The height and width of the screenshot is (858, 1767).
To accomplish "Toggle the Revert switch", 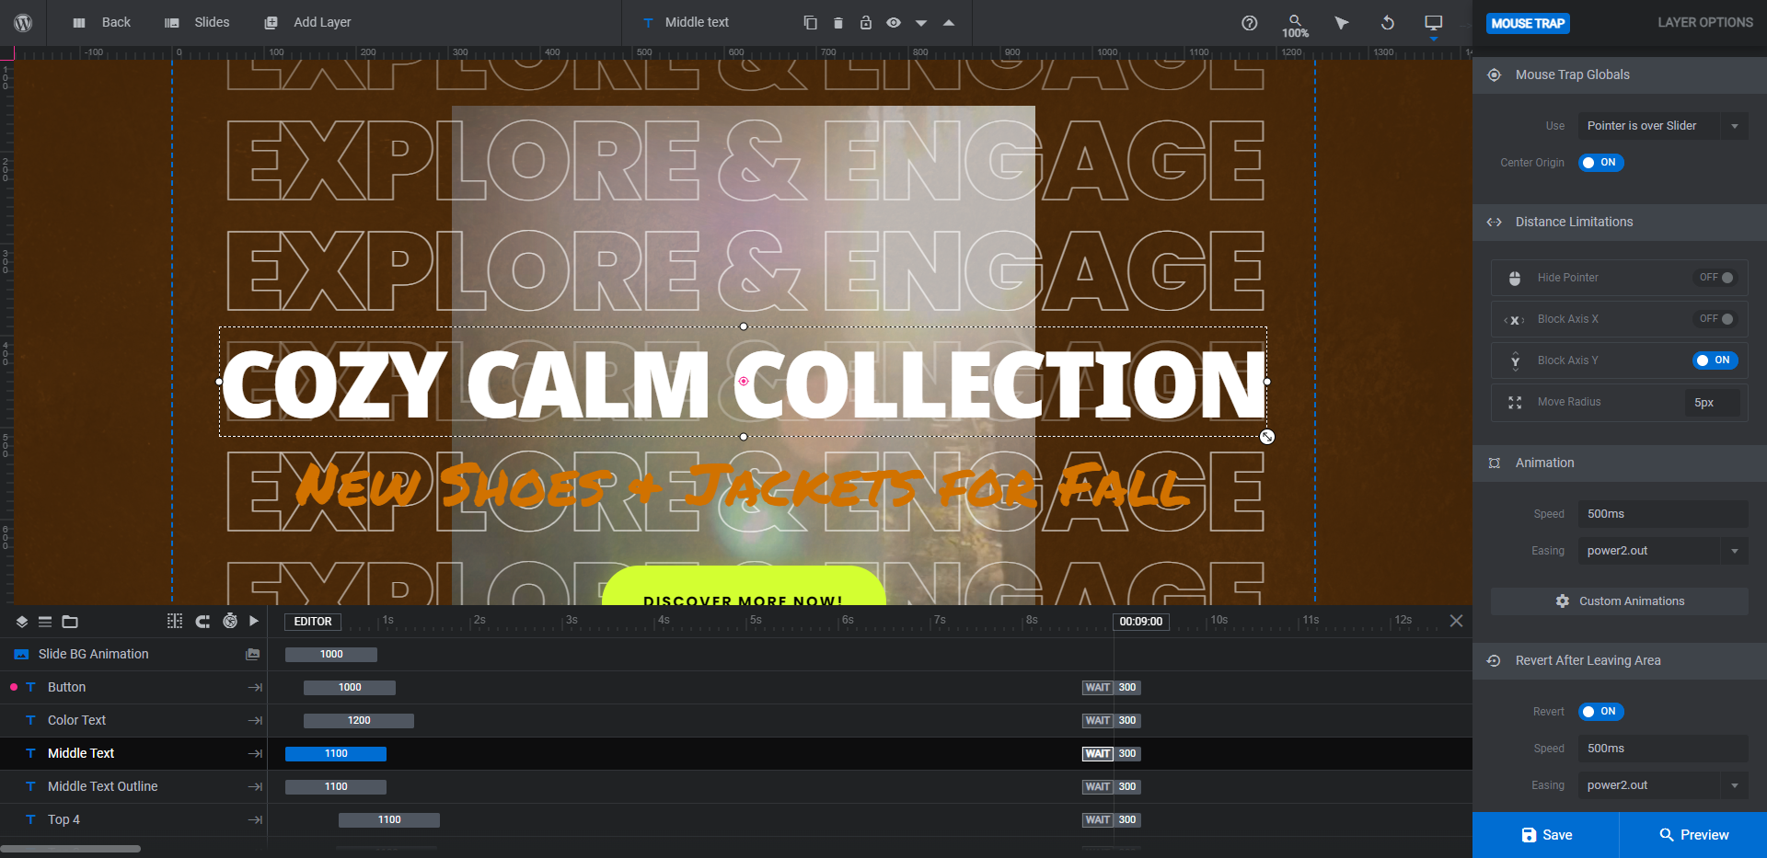I will pos(1601,712).
